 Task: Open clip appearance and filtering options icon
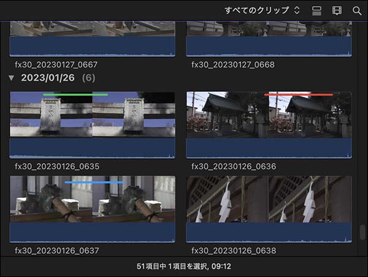click(337, 10)
